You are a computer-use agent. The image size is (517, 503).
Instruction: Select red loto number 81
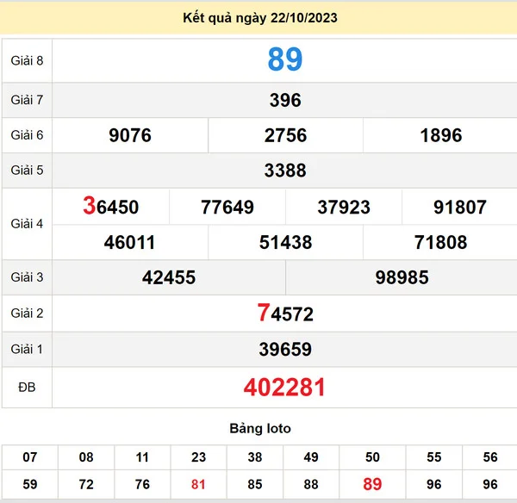pos(199,484)
